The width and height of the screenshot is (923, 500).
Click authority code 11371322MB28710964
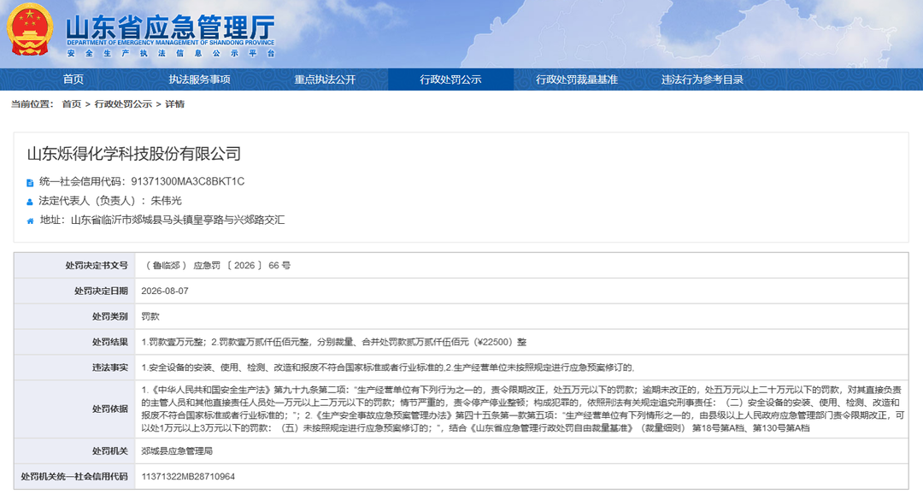(x=188, y=476)
